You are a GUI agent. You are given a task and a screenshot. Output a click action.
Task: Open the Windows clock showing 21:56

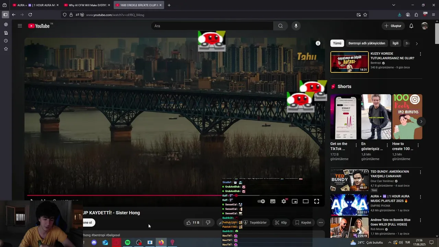pyautogui.click(x=419, y=243)
